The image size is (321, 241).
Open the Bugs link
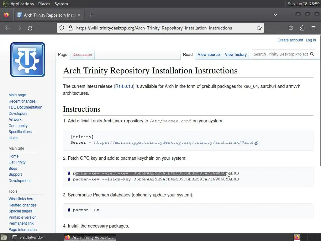[13, 169]
